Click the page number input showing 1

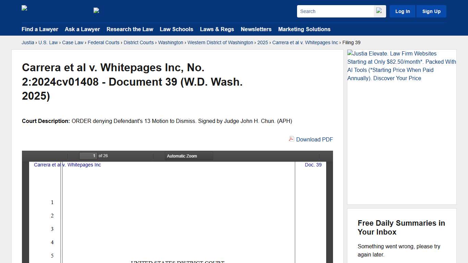point(88,155)
